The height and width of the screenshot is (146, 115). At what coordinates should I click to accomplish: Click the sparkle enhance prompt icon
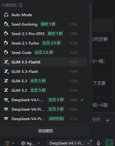[x=108, y=120]
